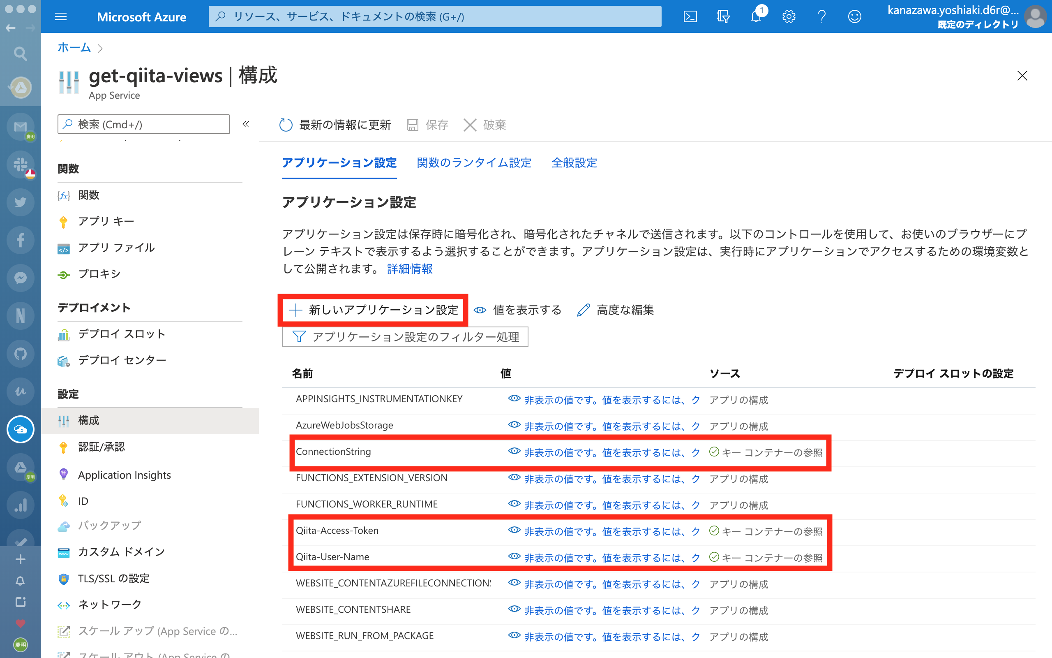Select 構成 in the side menu

(150, 420)
